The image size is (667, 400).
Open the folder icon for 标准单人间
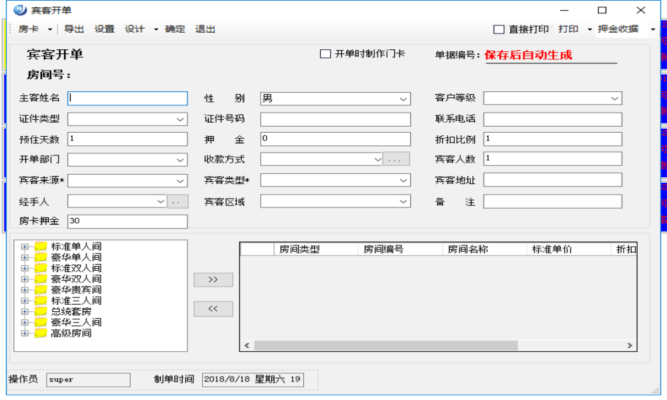[x=41, y=247]
